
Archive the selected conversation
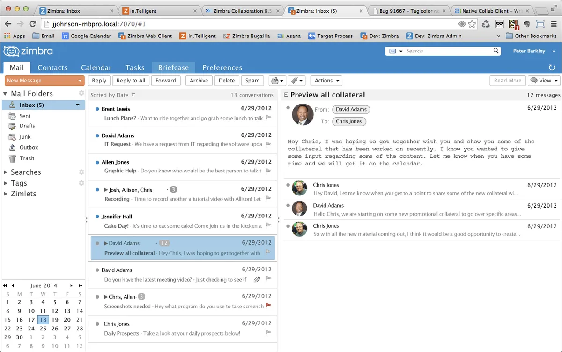pyautogui.click(x=199, y=81)
